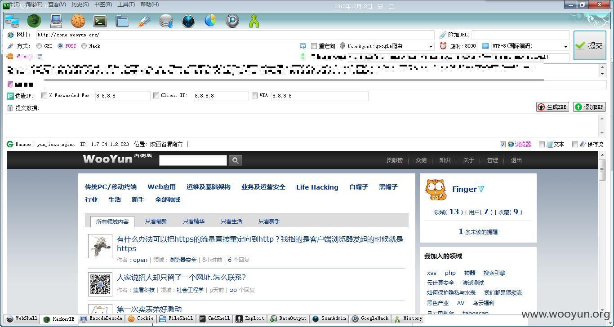The image size is (614, 327).
Task: Open the Cookie bottom tab
Action: coord(141,318)
